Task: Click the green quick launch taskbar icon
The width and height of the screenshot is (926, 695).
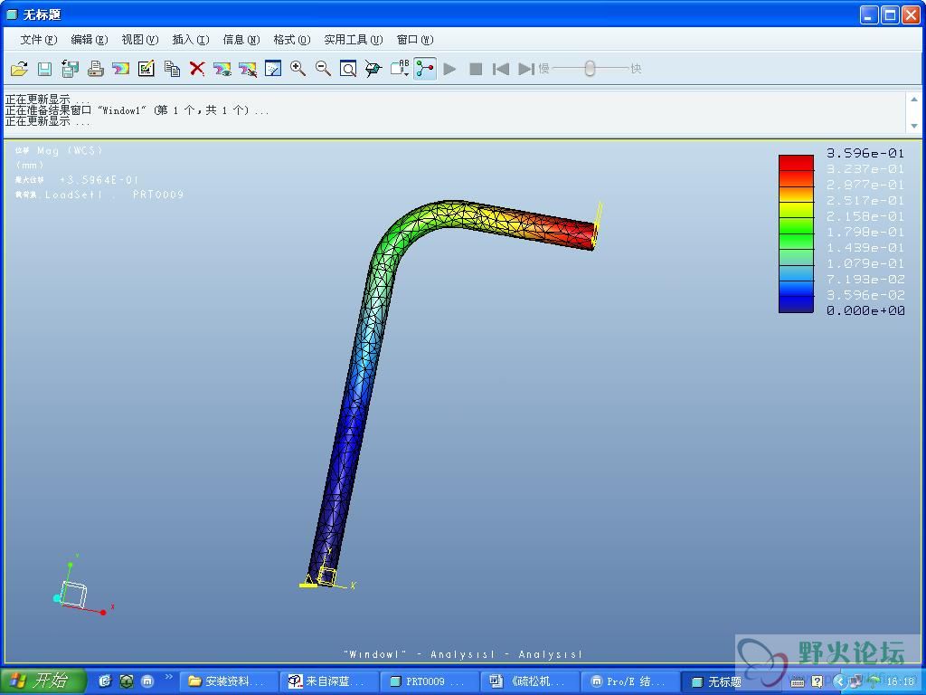Action: (x=127, y=681)
